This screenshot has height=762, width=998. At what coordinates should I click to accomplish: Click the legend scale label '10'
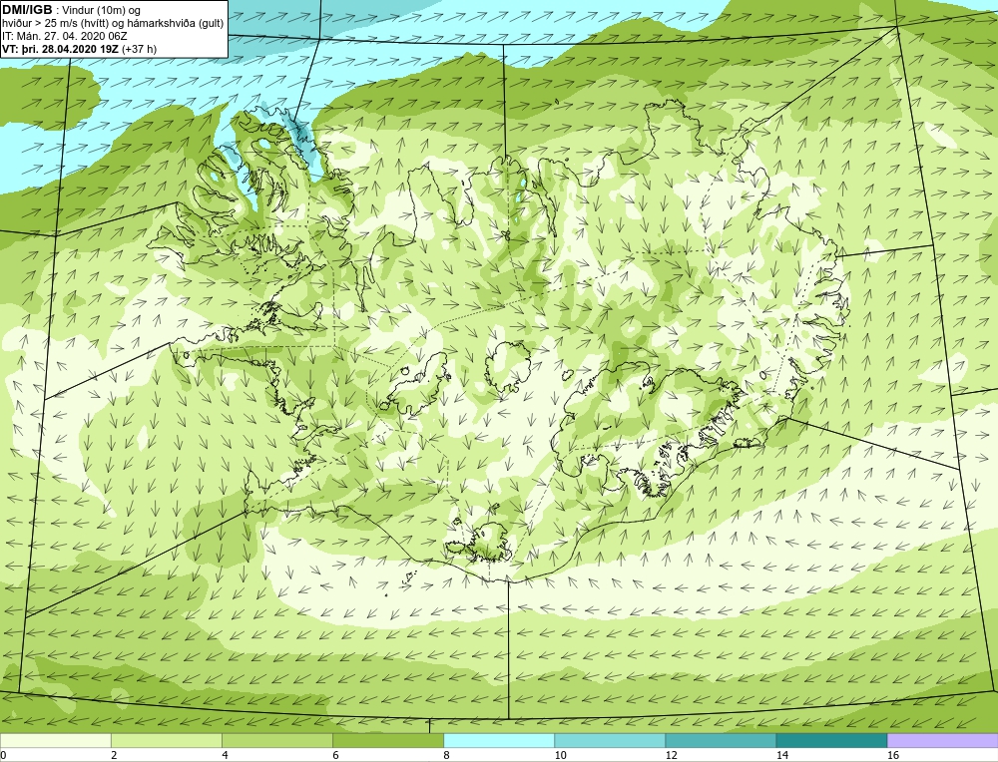tap(560, 755)
